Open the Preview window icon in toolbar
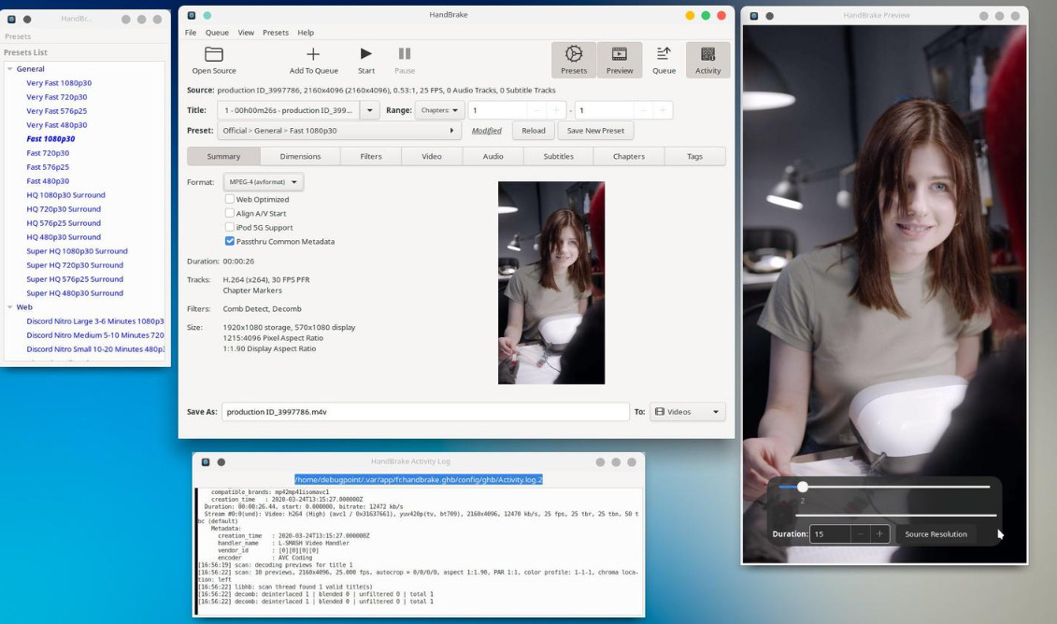Image resolution: width=1057 pixels, height=624 pixels. pyautogui.click(x=619, y=54)
